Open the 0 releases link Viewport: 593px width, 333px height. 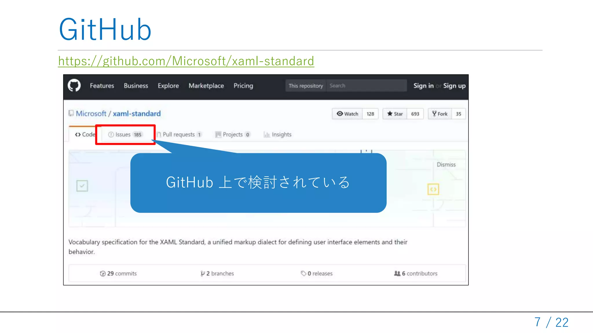click(x=316, y=273)
